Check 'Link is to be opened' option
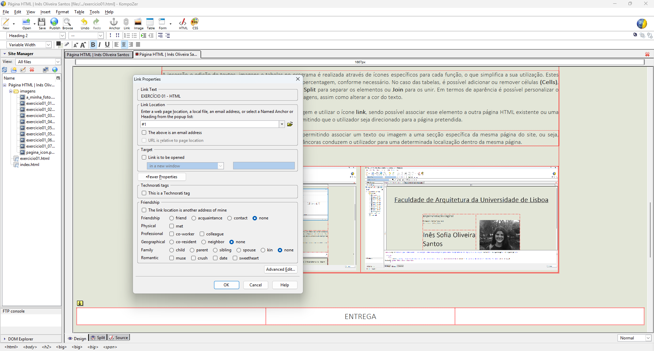The height and width of the screenshot is (351, 654). click(144, 157)
